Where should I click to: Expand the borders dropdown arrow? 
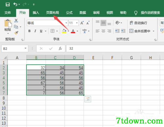[x=57, y=31]
